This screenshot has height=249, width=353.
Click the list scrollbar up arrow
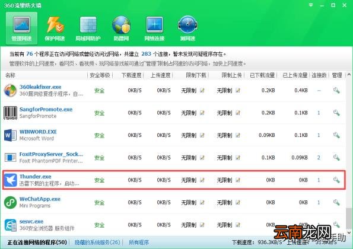point(349,74)
